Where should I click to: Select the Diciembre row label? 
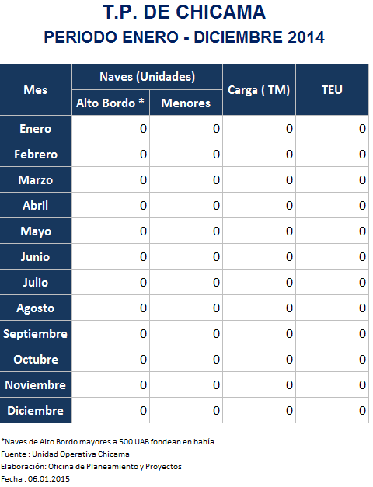tap(36, 410)
